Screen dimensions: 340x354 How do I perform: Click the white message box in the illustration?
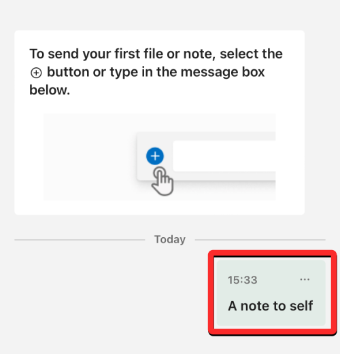[x=224, y=156]
